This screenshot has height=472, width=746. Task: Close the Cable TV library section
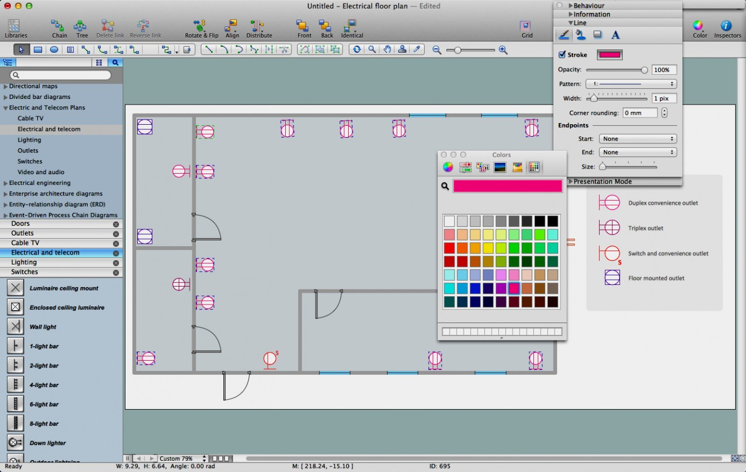(116, 243)
